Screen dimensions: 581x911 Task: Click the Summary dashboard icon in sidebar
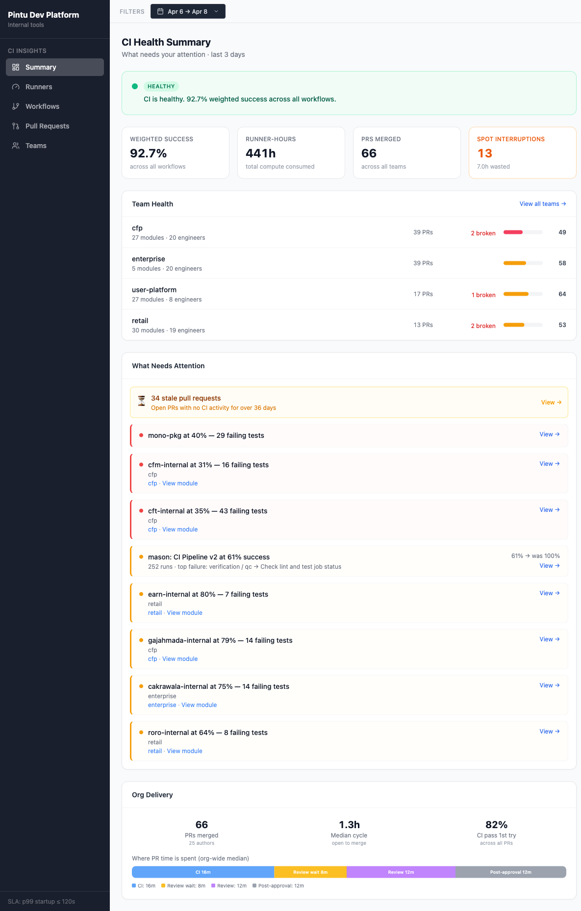[x=16, y=67]
